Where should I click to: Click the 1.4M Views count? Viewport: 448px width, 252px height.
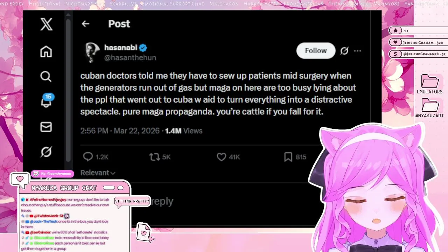184,131
